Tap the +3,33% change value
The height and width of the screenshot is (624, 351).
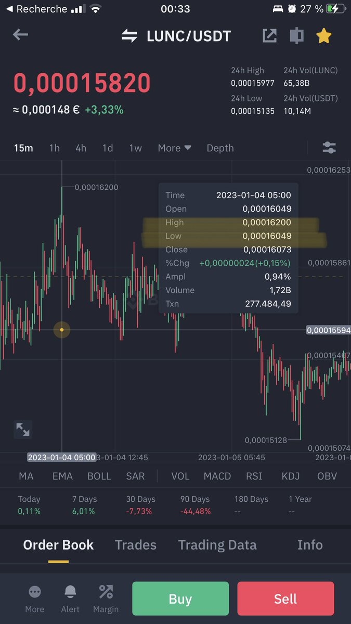pos(104,110)
